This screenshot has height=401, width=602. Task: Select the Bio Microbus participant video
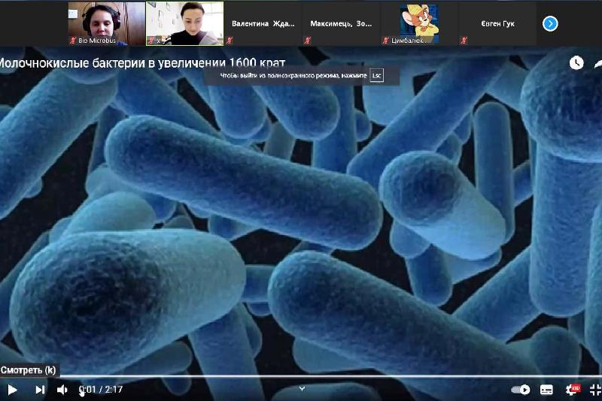pos(107,24)
